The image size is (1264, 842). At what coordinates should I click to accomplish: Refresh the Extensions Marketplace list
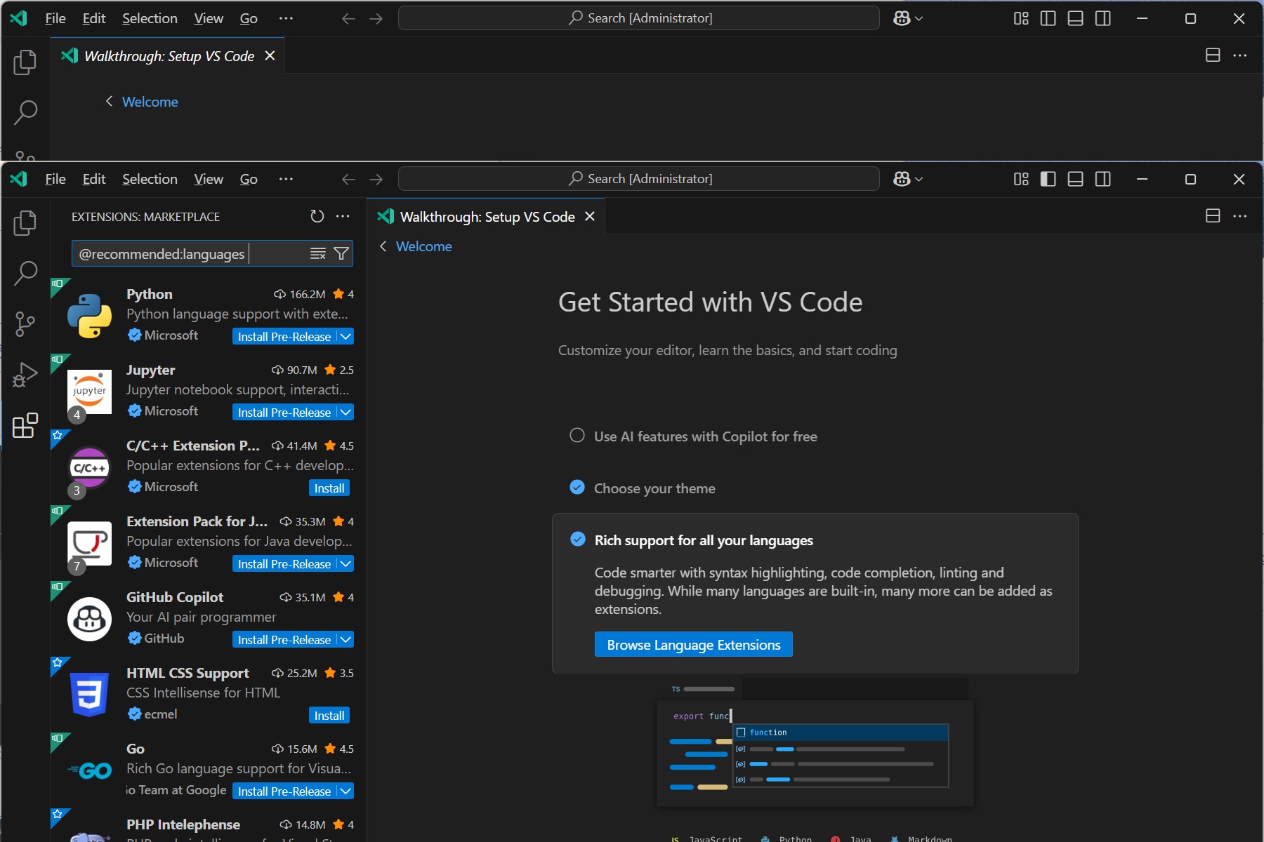point(317,217)
